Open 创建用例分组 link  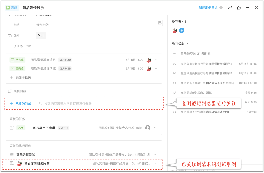click(x=208, y=8)
